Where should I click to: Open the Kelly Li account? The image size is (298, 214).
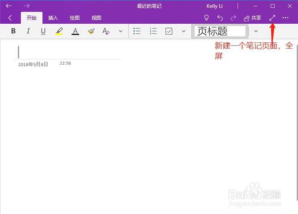215,6
